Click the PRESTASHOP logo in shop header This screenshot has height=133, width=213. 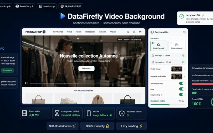[x=35, y=32]
